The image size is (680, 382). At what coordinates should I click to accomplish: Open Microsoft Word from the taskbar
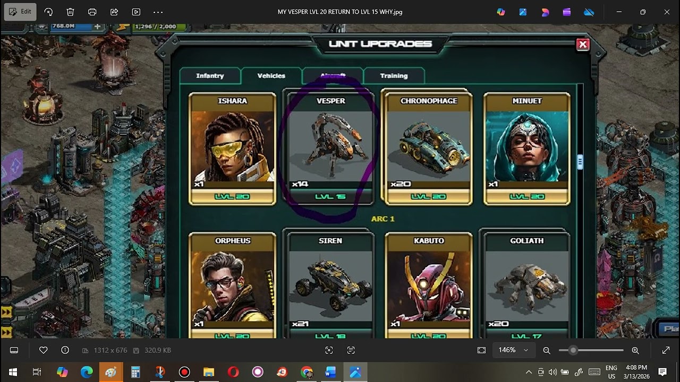[x=331, y=372]
